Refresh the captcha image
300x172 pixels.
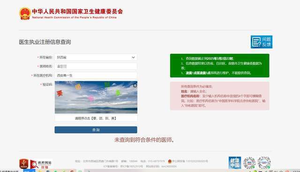pos(135,86)
